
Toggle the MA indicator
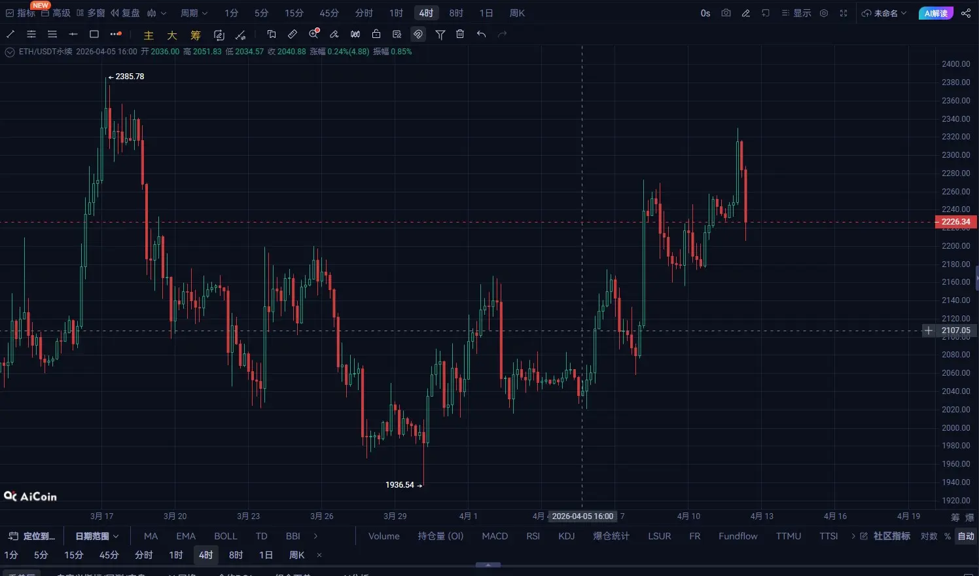click(151, 536)
